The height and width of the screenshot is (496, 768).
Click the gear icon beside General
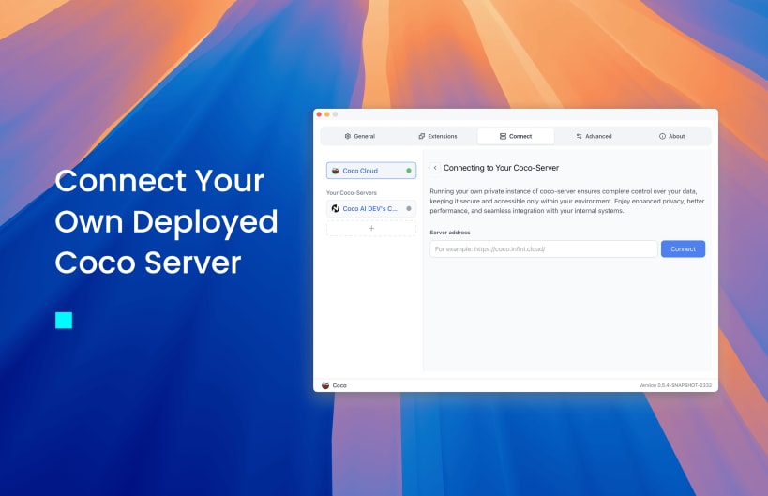click(x=348, y=136)
